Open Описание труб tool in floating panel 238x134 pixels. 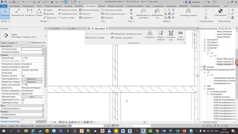pos(171,36)
